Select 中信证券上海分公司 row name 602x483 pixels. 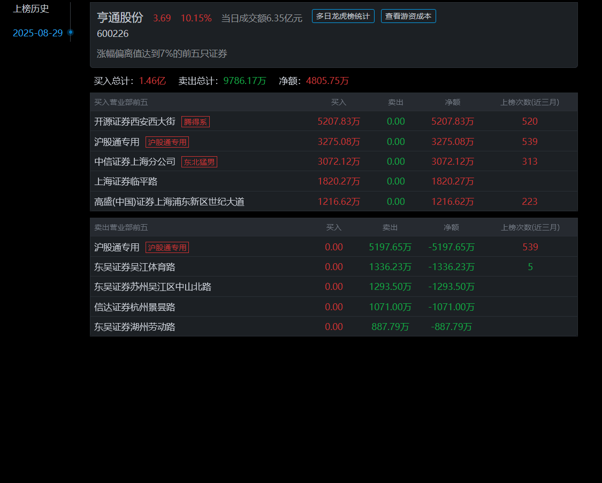(135, 162)
